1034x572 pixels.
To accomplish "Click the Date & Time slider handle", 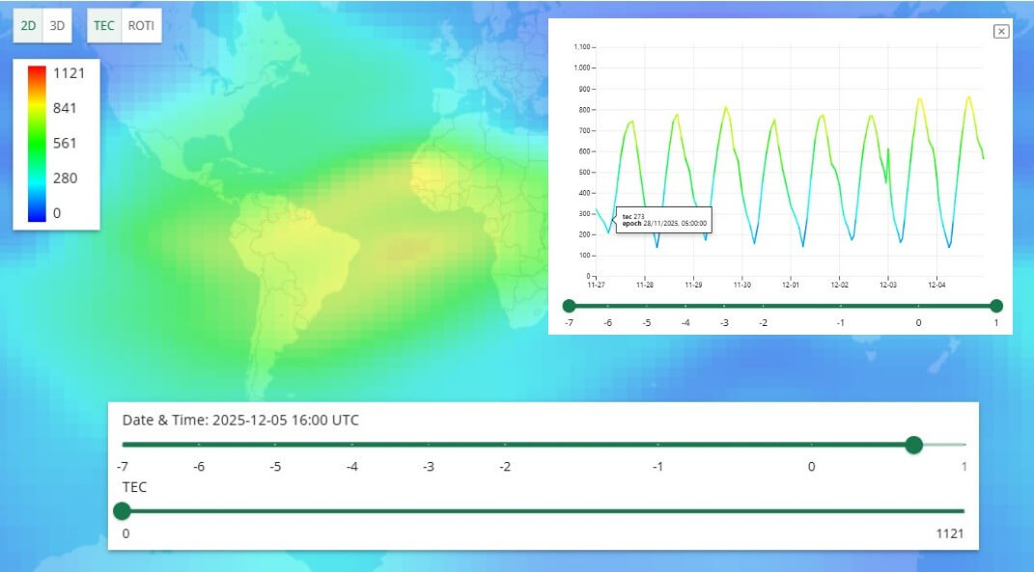I will (x=913, y=445).
